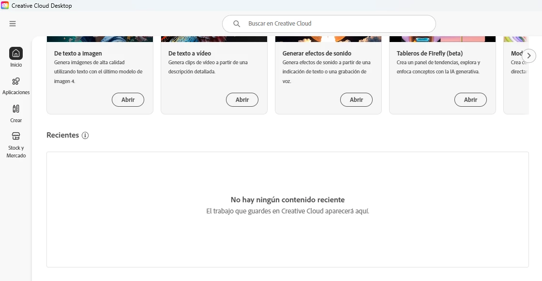Click the Tableros de Firefly thumbnail strip

tap(442, 39)
